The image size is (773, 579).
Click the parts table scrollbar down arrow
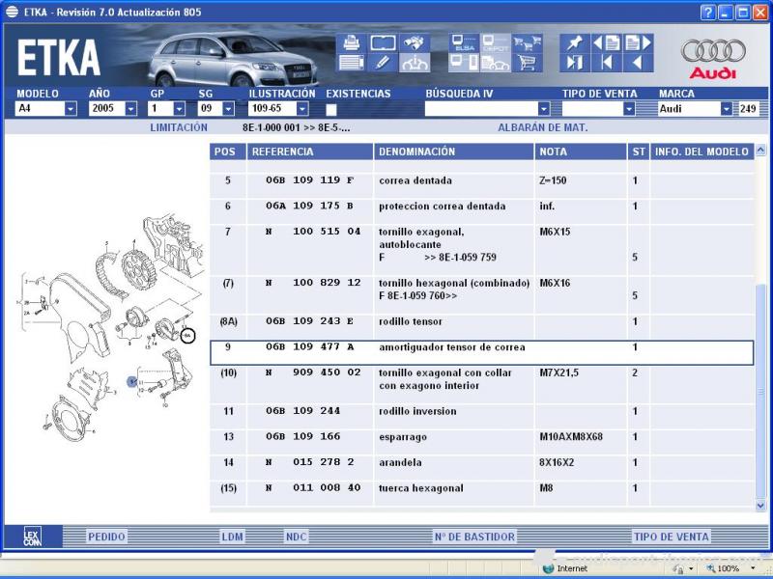click(760, 506)
